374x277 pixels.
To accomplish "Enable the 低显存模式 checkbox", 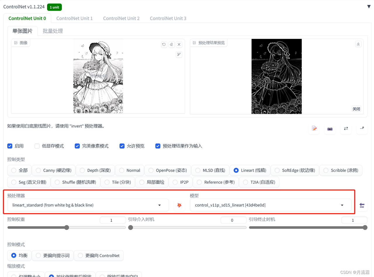I will tap(37, 146).
